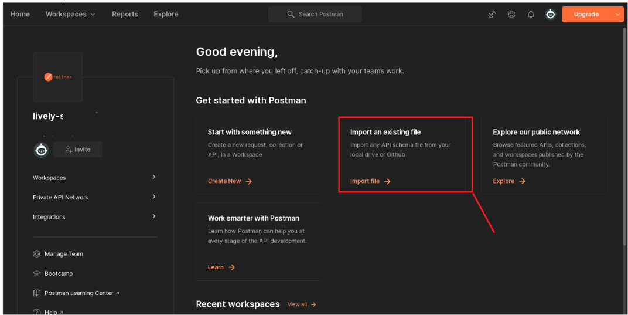Open the settings gear icon

[x=511, y=15]
